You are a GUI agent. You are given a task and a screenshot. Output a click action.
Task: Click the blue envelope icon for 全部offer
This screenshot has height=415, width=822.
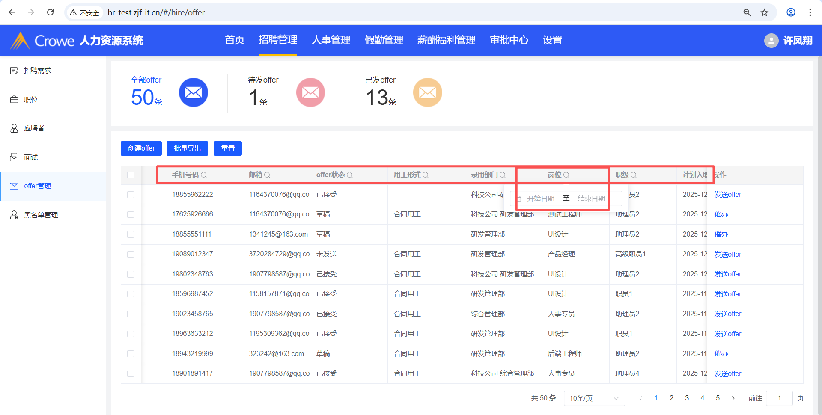tap(193, 92)
